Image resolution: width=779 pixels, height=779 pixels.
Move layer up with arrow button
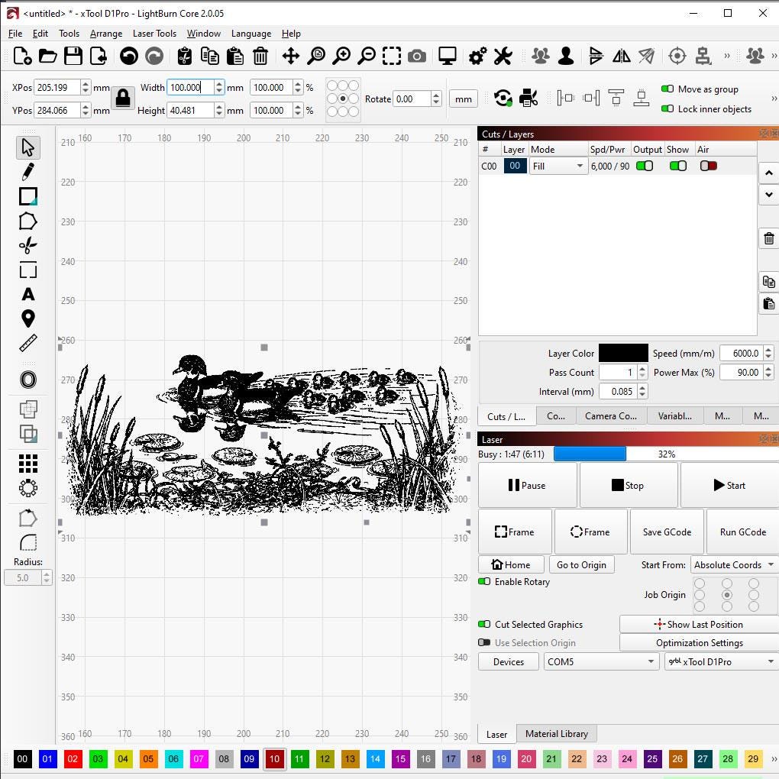(x=768, y=173)
